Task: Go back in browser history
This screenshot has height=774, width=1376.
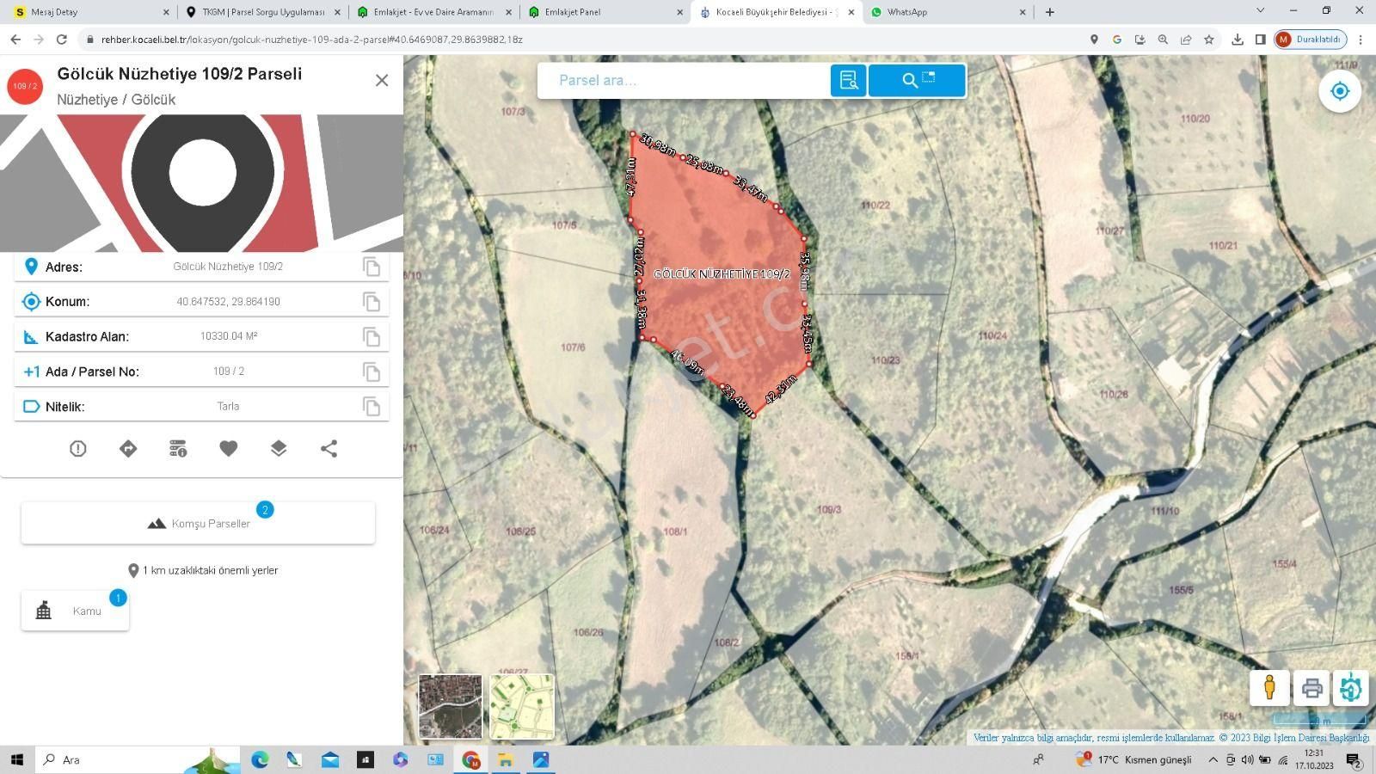Action: (x=15, y=40)
